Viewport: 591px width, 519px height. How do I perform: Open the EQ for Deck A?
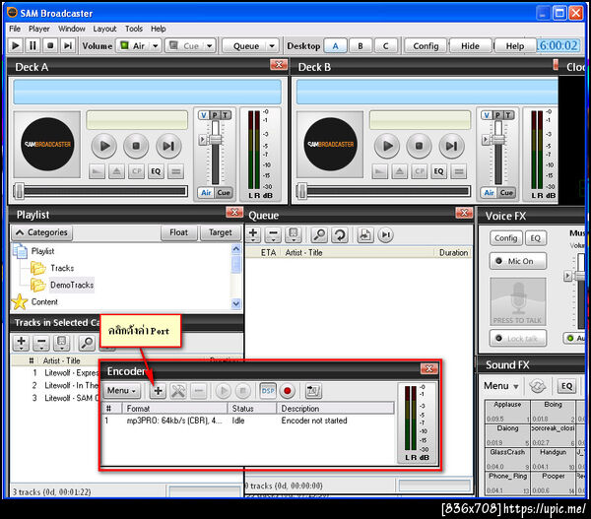pyautogui.click(x=156, y=171)
